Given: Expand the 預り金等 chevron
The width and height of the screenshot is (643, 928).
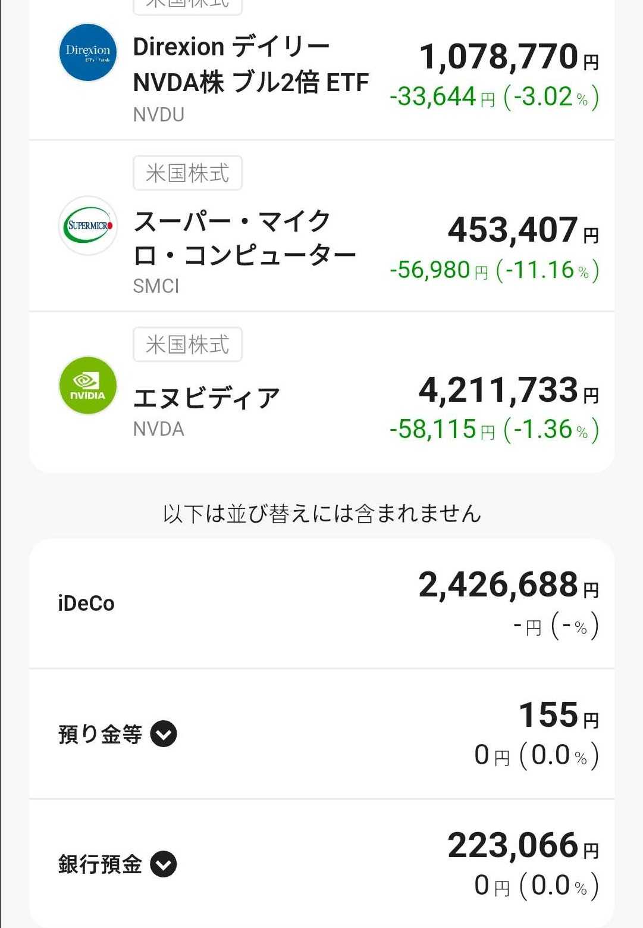Looking at the screenshot, I should pyautogui.click(x=164, y=734).
